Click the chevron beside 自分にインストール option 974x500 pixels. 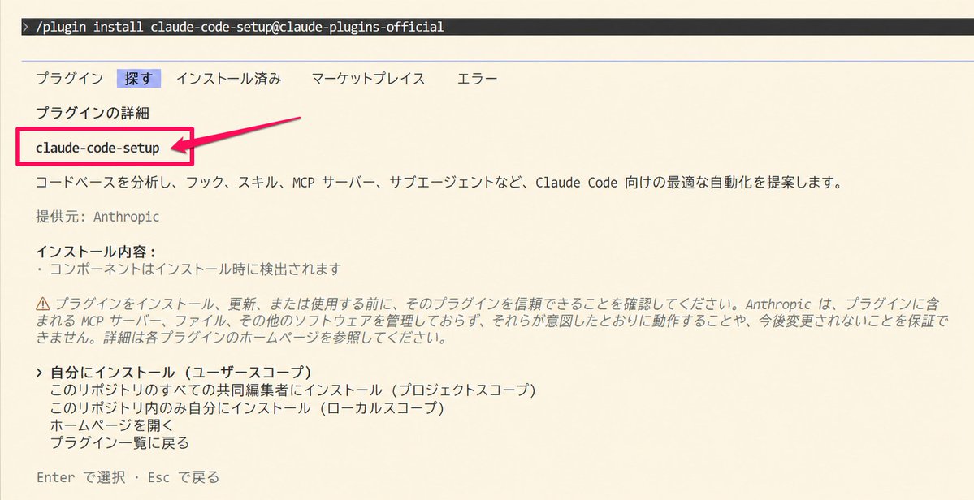[x=39, y=371]
